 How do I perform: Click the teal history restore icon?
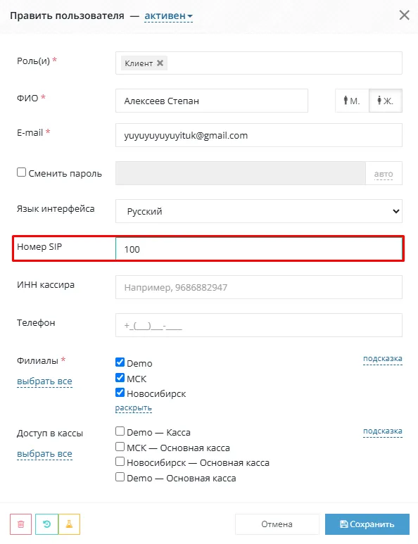(46, 524)
